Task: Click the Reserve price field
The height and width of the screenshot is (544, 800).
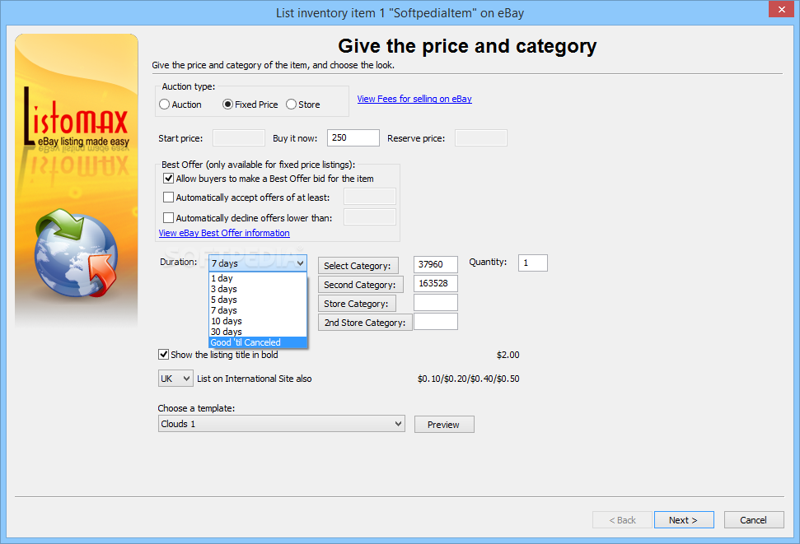Action: click(x=480, y=138)
